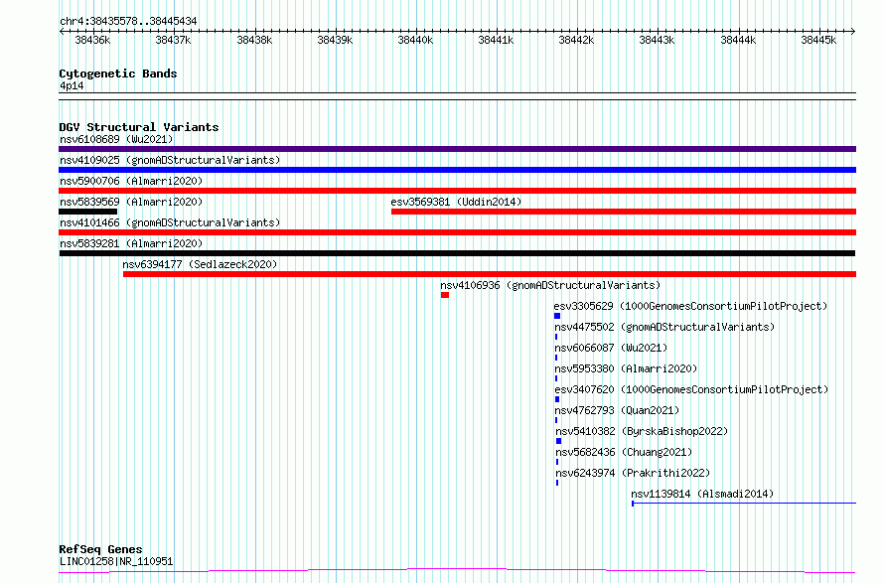Click the chr4:38435578..38445434 coordinates text

click(x=128, y=22)
